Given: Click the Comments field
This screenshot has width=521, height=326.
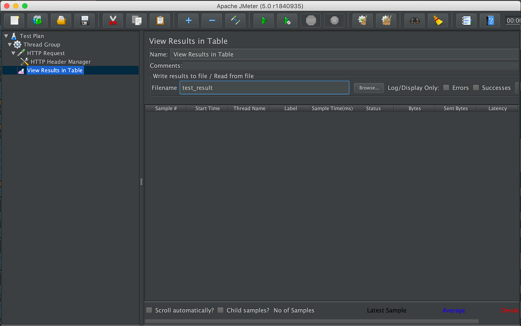Looking at the screenshot, I should [351, 66].
